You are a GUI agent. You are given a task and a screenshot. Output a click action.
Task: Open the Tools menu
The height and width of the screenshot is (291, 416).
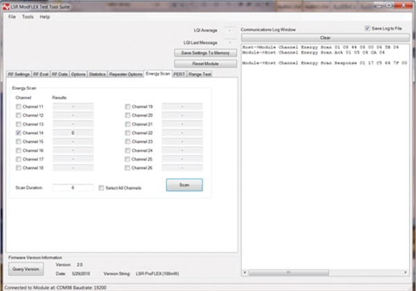pyautogui.click(x=28, y=17)
